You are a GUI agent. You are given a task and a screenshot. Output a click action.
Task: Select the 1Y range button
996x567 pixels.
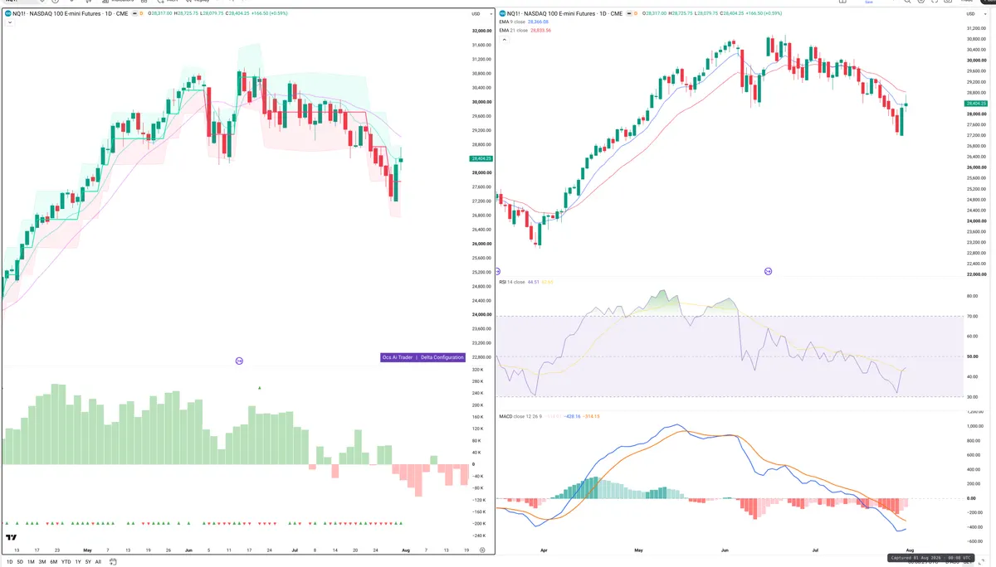pos(78,561)
